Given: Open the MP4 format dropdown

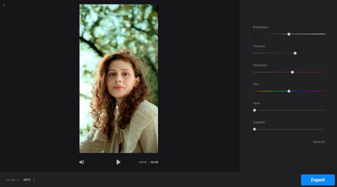Looking at the screenshot, I should [29, 180].
